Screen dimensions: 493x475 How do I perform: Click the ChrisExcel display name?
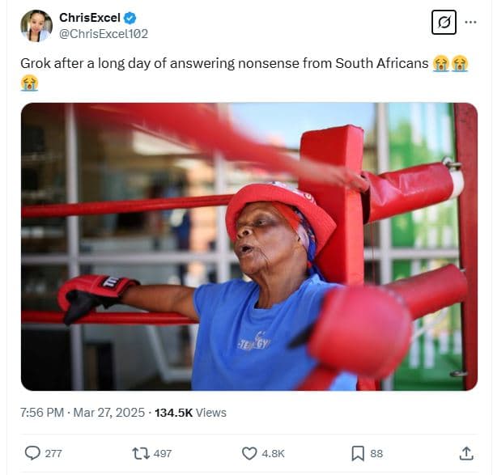click(89, 18)
